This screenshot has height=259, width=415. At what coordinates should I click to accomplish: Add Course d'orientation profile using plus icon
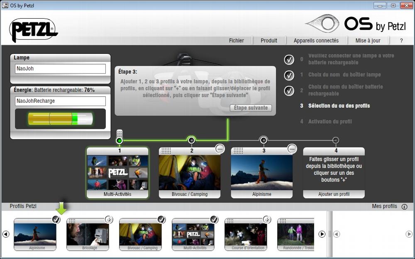tap(267, 219)
